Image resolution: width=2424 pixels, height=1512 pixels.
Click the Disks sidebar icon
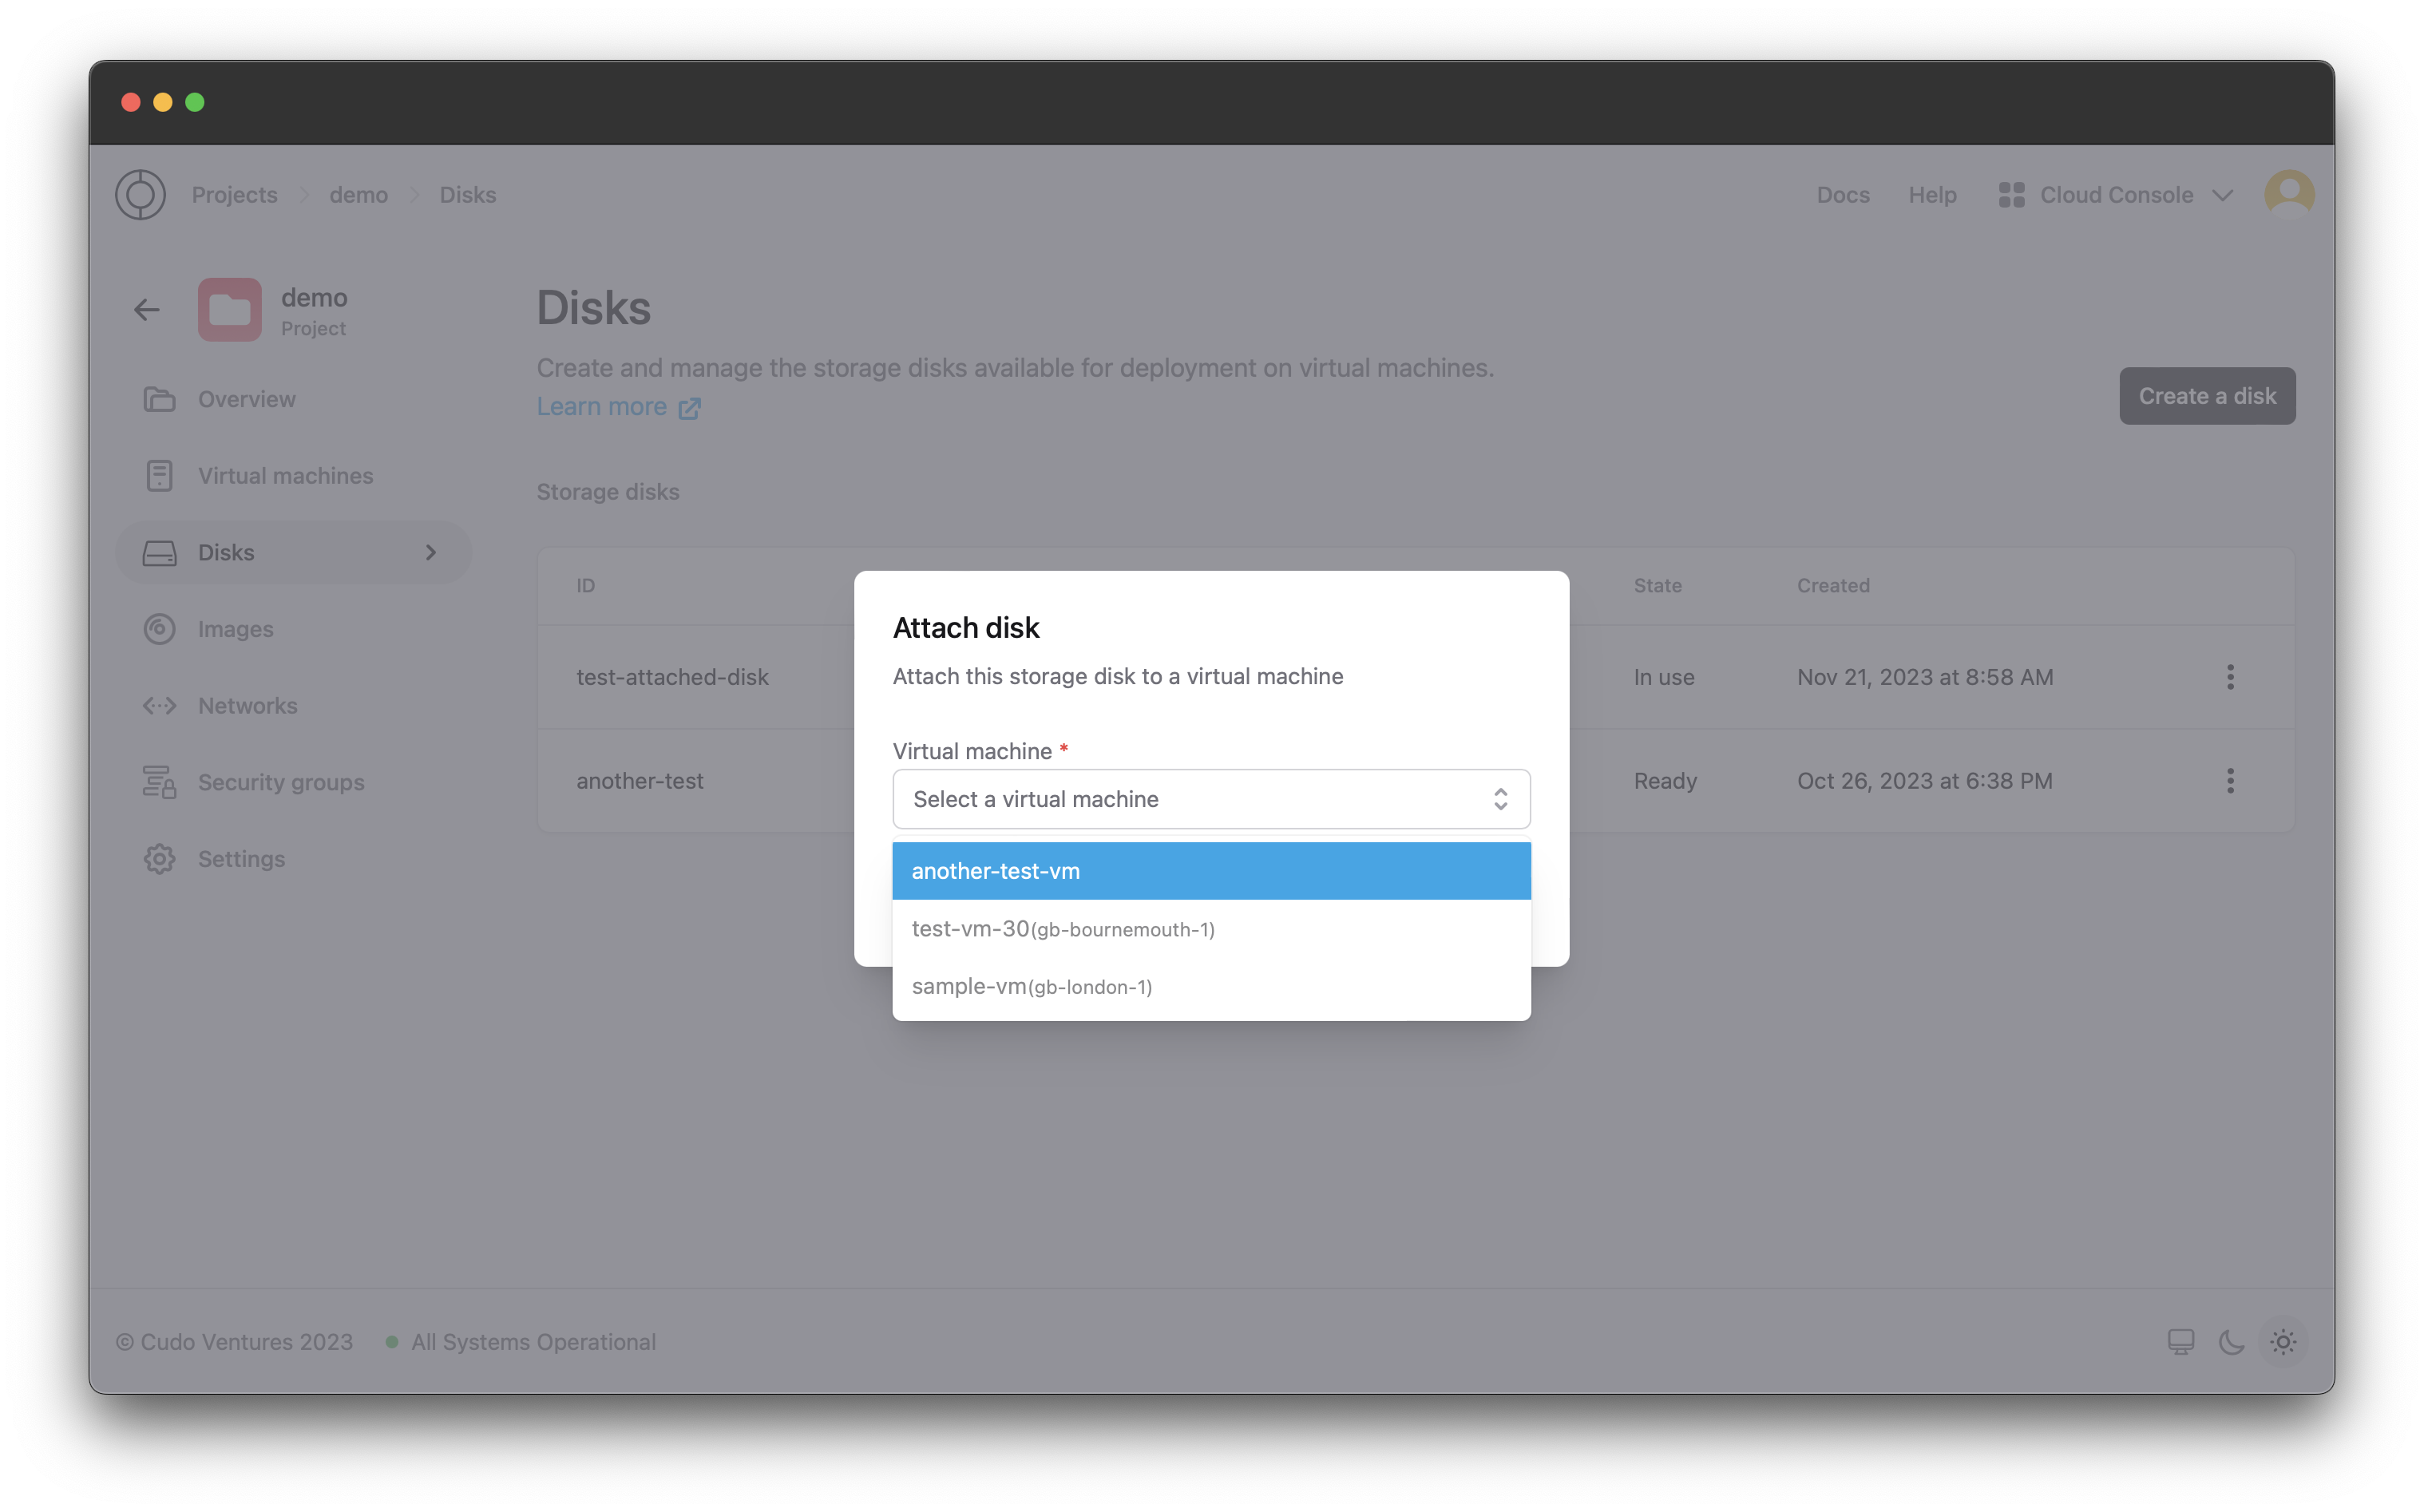coord(158,552)
